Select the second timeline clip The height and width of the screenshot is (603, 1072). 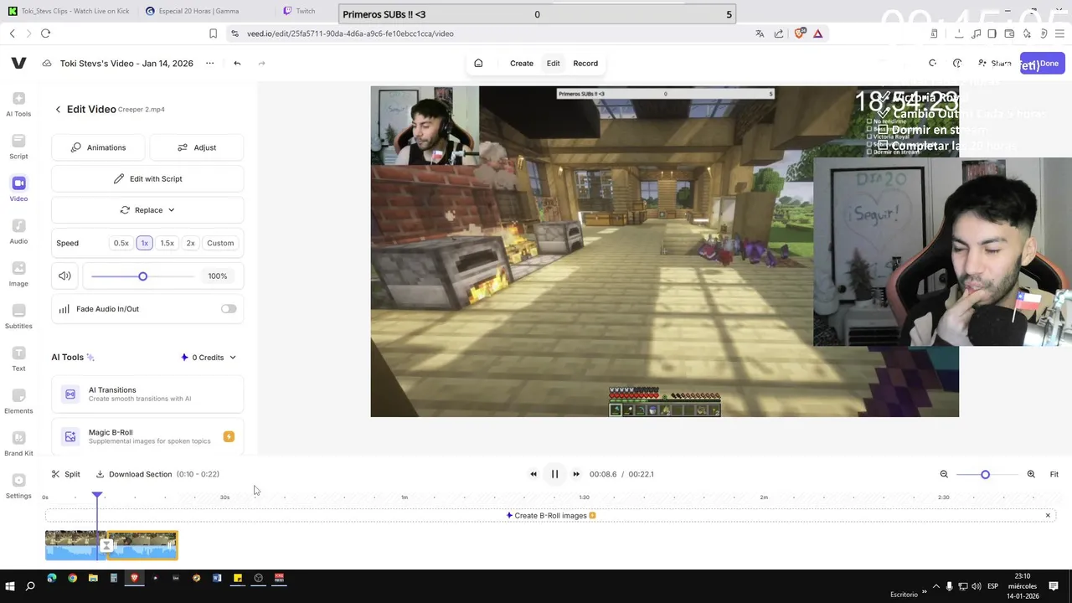142,546
